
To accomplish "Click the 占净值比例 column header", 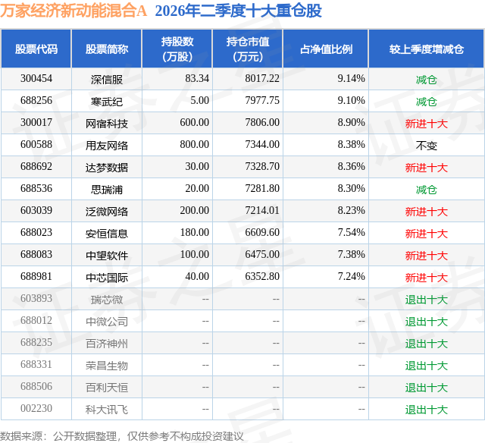I will (x=326, y=49).
